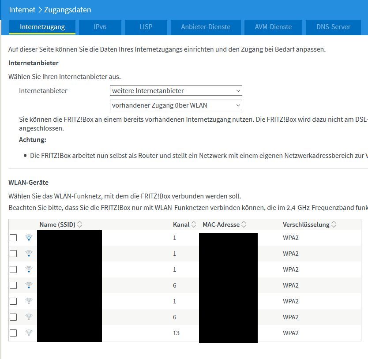The width and height of the screenshot is (368, 359).
Task: Click WPA2 in the first table row
Action: click(x=290, y=238)
